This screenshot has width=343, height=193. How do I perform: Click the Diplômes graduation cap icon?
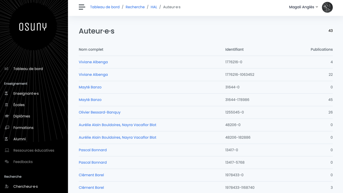[x=7, y=116]
